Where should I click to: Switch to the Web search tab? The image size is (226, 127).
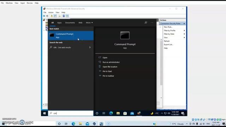[x=81, y=23]
